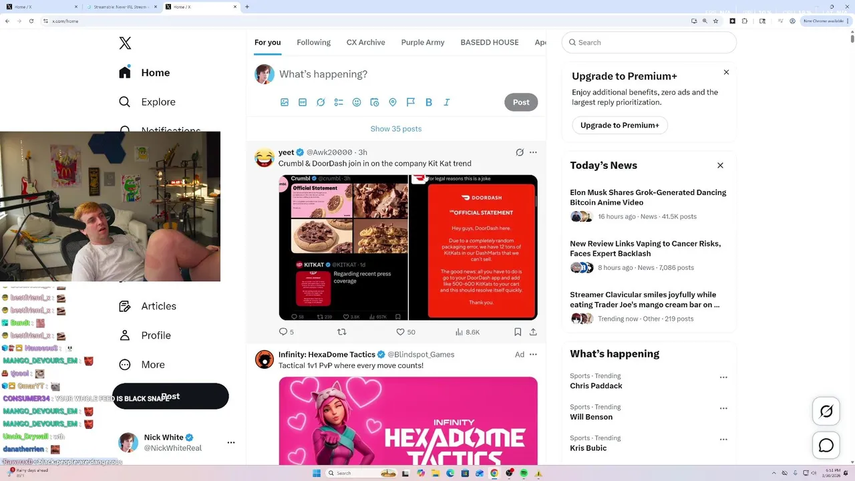Open a new Chrome tab
This screenshot has width=855, height=481.
tap(247, 7)
